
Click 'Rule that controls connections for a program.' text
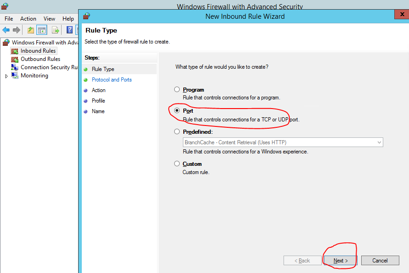point(231,98)
